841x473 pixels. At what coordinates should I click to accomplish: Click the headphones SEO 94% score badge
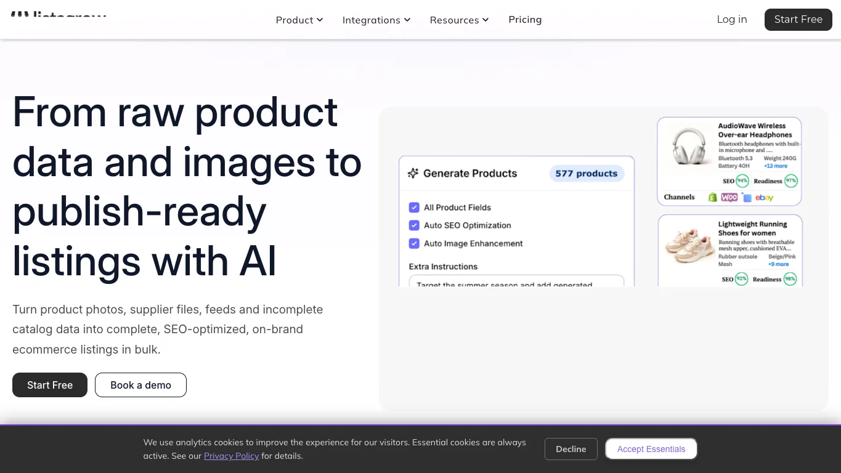click(742, 181)
